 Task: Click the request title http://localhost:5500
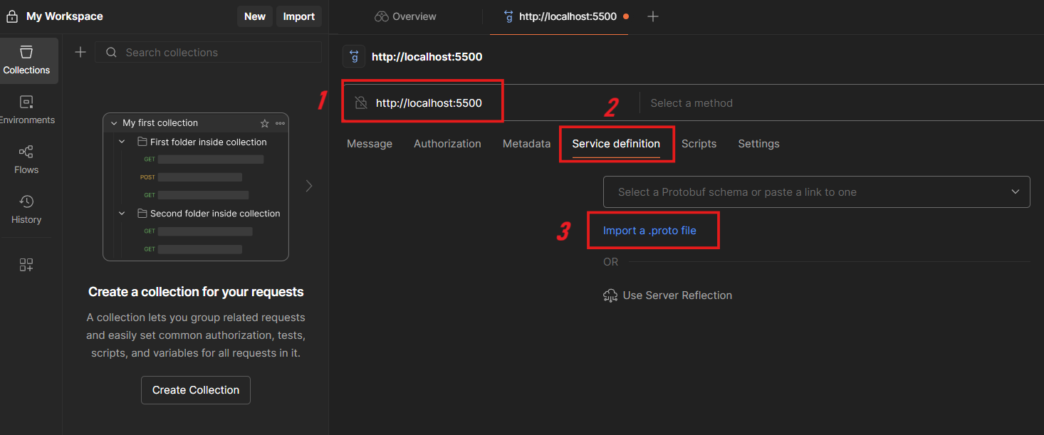(x=427, y=56)
